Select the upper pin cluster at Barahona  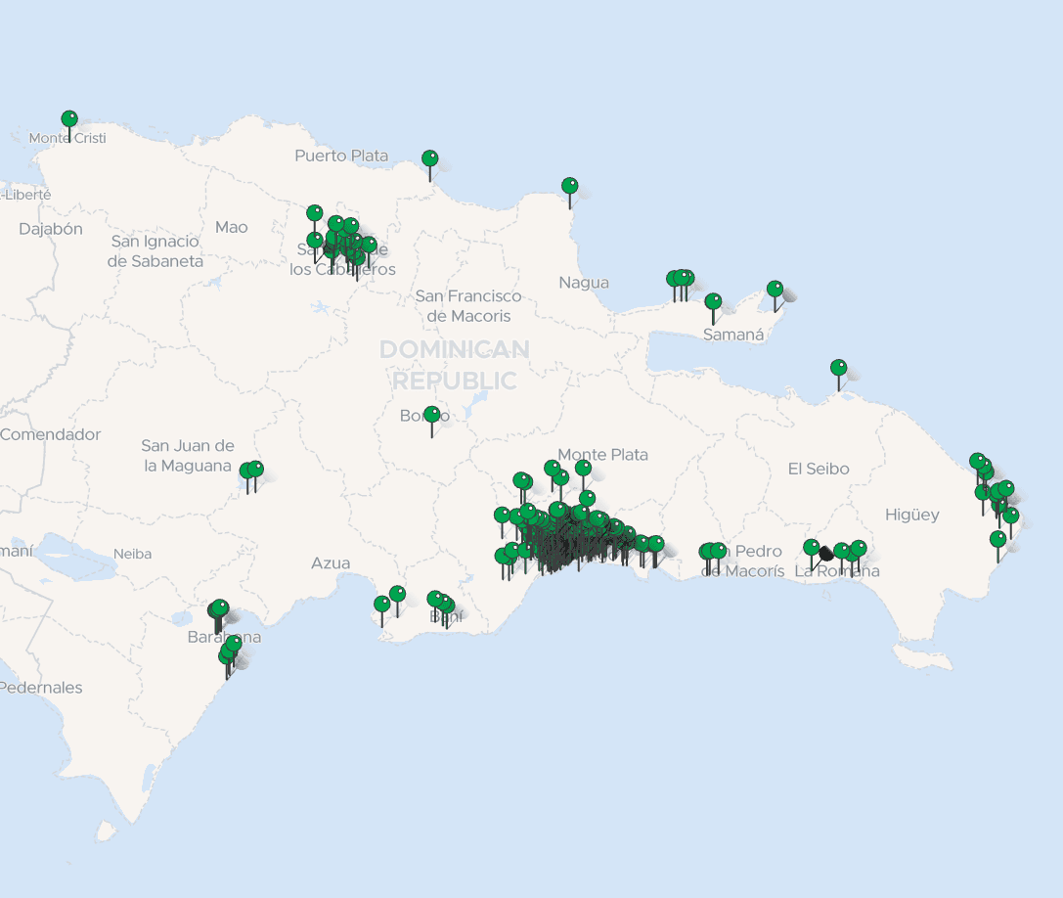pyautogui.click(x=219, y=608)
